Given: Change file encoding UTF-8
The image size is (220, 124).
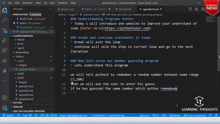Looking at the screenshot, I should tap(155, 115).
